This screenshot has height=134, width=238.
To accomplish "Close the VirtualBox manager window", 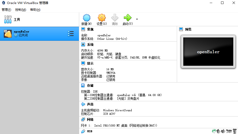I will click(x=234, y=3).
